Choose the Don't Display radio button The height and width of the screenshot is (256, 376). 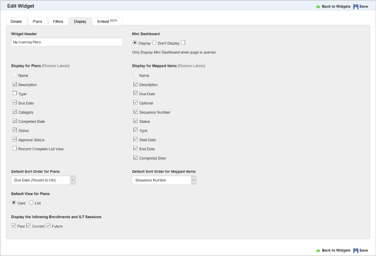[154, 43]
